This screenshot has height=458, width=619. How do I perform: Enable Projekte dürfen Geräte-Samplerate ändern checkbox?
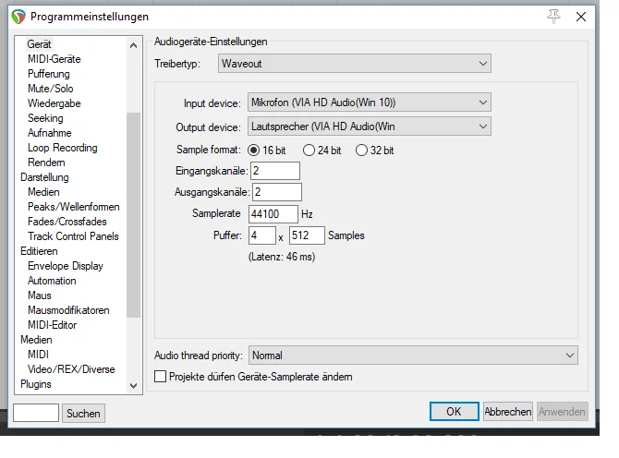click(x=161, y=377)
